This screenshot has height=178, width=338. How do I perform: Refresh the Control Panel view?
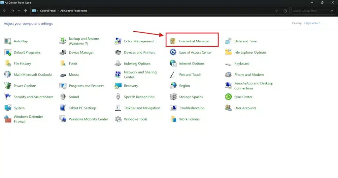[285, 11]
